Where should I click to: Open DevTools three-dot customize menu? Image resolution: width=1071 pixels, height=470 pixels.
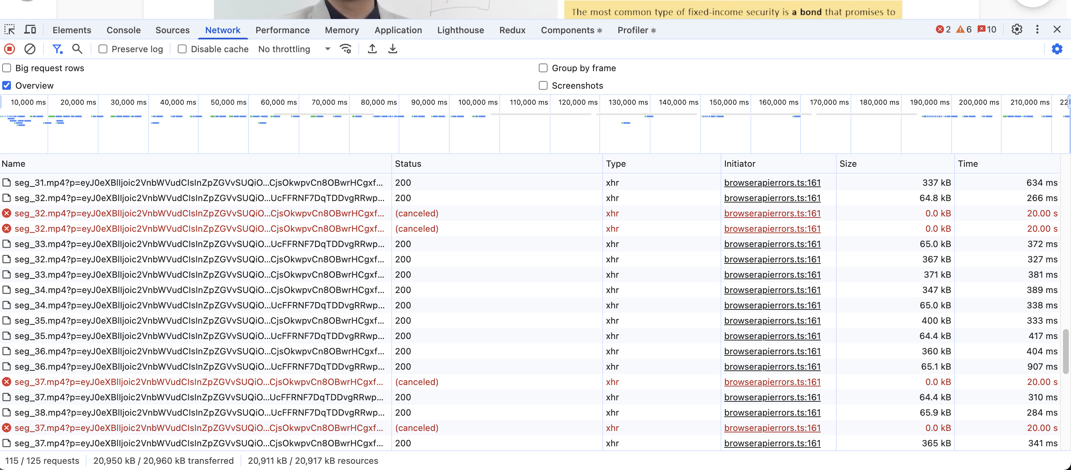point(1037,30)
